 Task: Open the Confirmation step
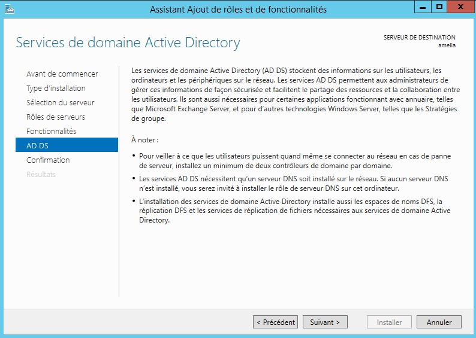(48, 160)
